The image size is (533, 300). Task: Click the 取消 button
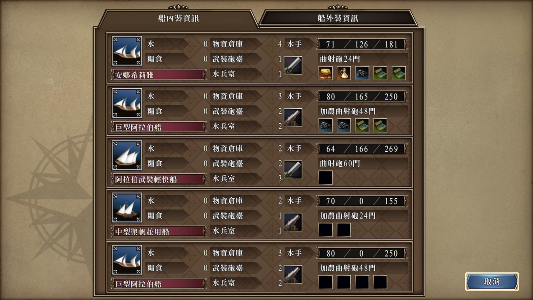pyautogui.click(x=492, y=281)
